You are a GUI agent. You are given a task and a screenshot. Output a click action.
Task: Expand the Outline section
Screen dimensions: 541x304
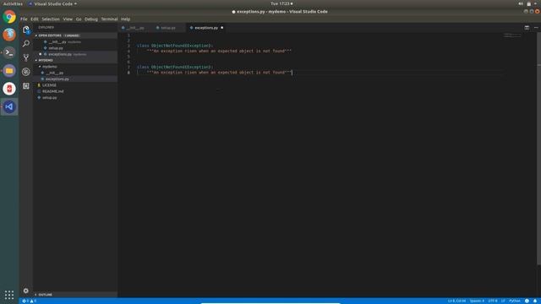(75, 295)
